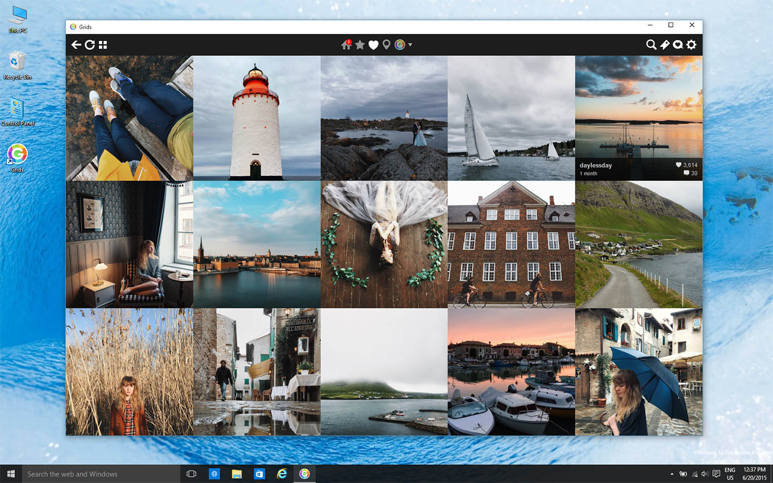Show hidden tray icons arrow
The width and height of the screenshot is (773, 483).
672,474
